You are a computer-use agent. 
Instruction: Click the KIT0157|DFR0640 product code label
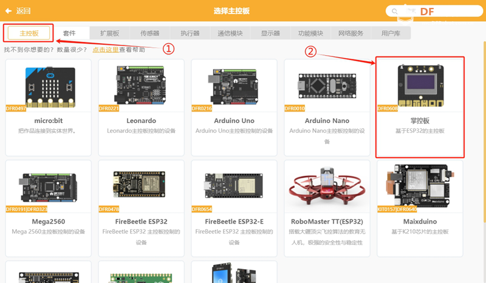tap(397, 209)
